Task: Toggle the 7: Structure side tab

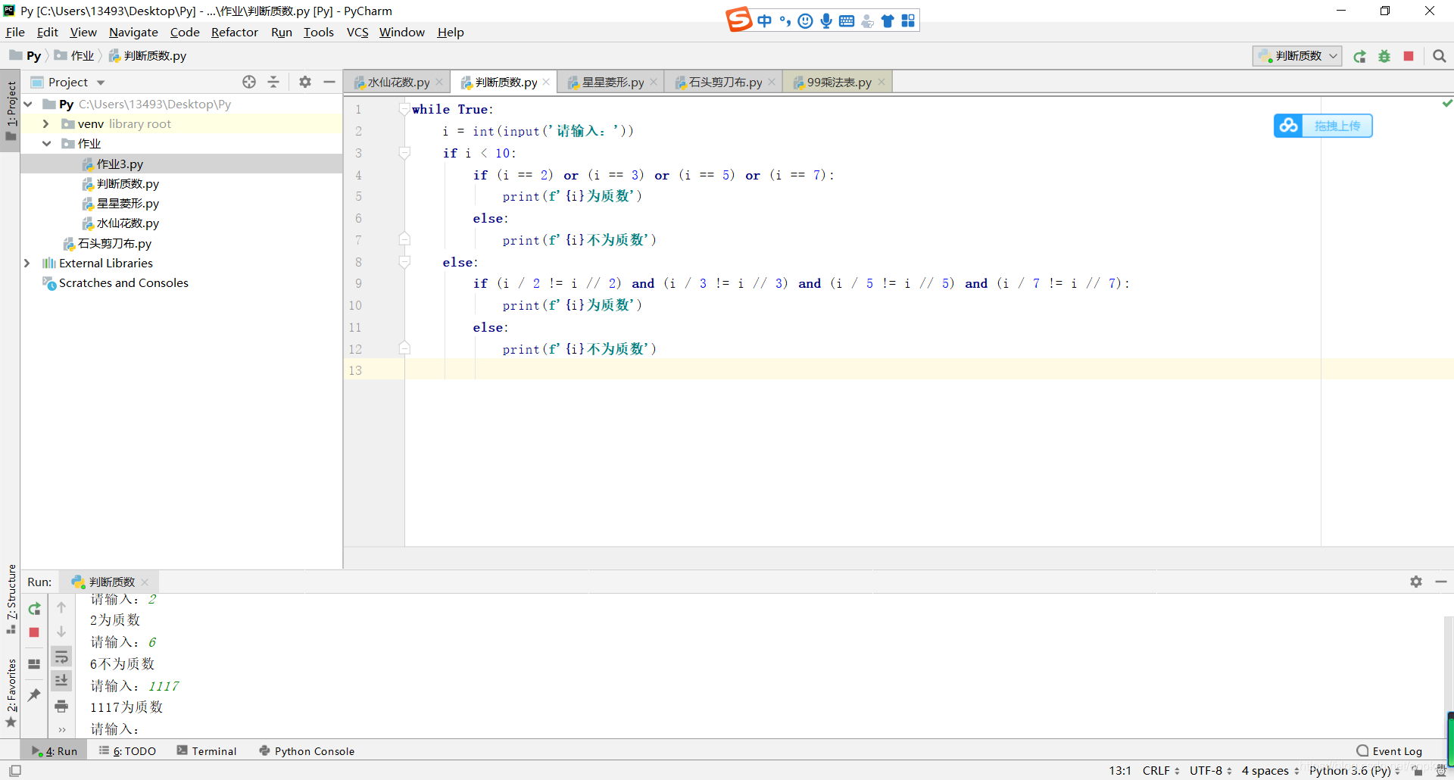Action: coord(11,600)
